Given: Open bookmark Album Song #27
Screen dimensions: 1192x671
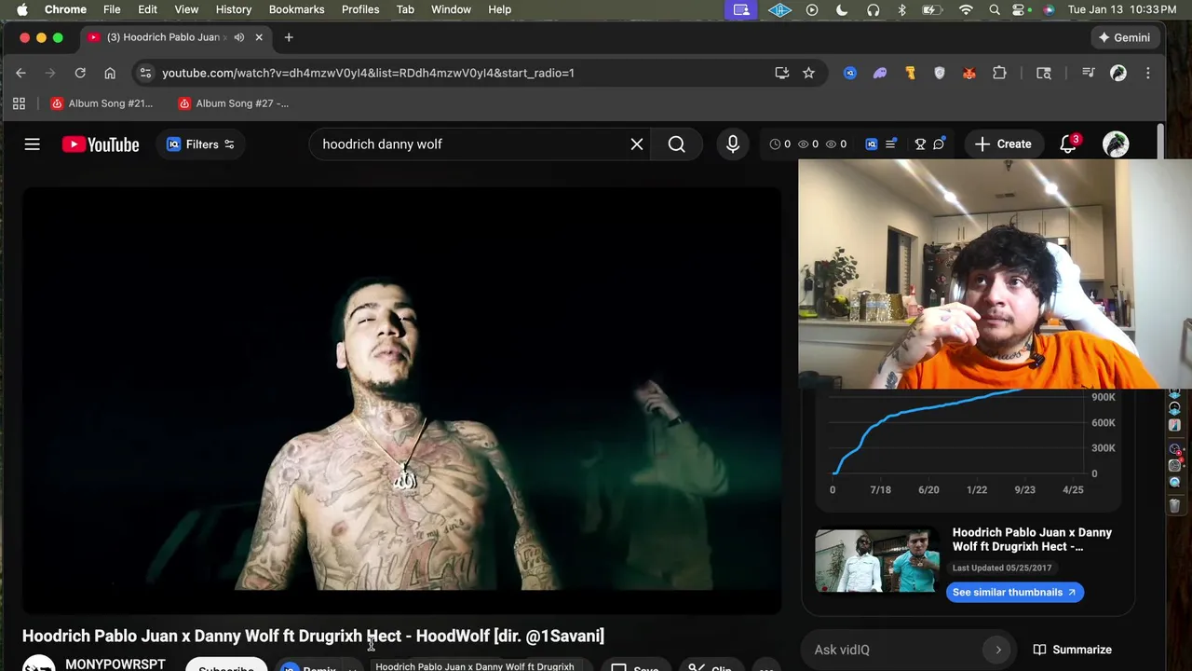Looking at the screenshot, I should point(234,103).
